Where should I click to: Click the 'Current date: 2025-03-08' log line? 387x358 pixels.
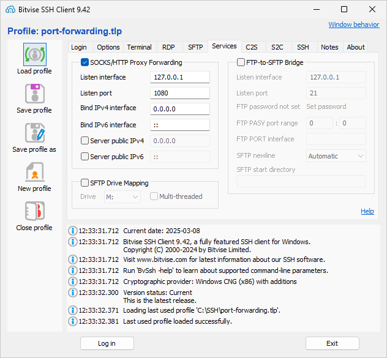click(x=162, y=231)
